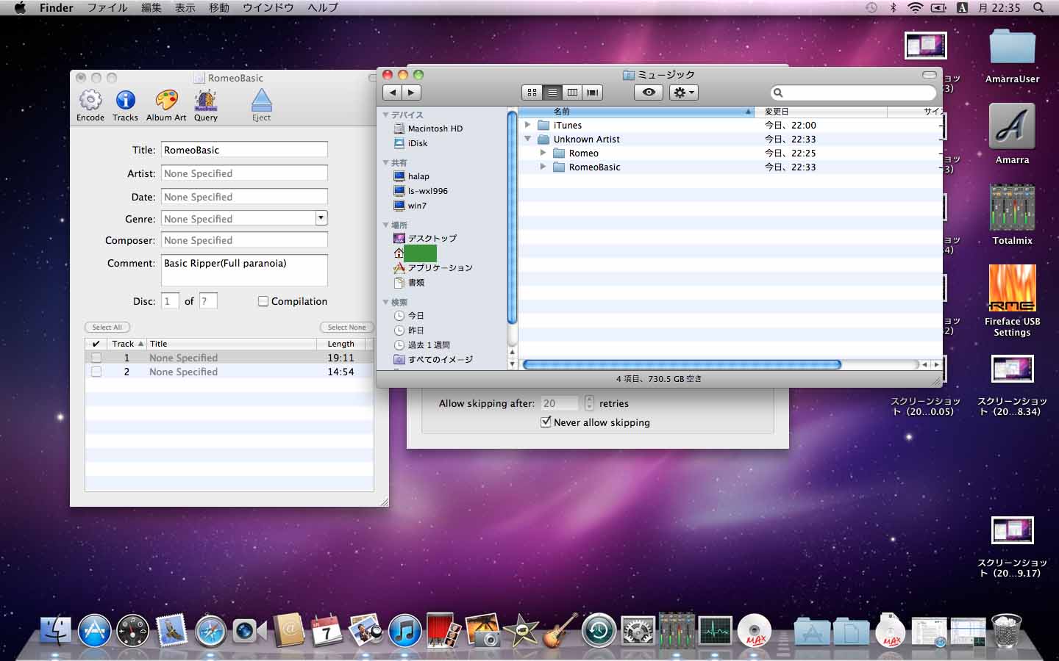1059x661 pixels.
Task: Open GarageBand in the Dock
Action: (x=560, y=630)
